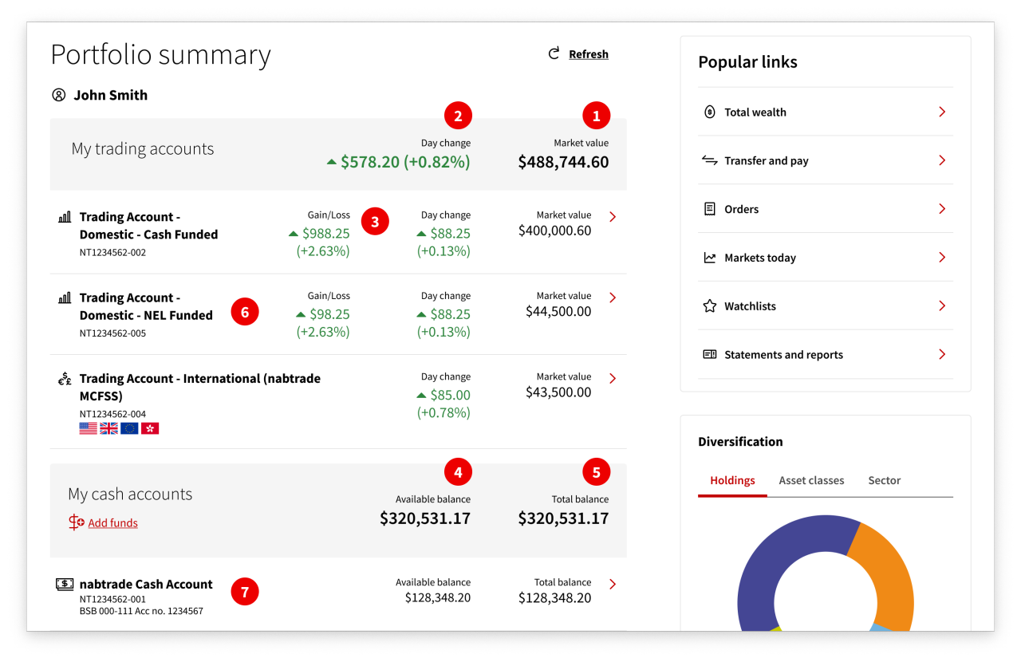Click the Watchlists star icon
Screen dimensions: 1021x662
(709, 306)
